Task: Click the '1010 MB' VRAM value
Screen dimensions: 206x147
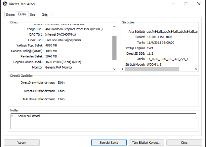Action: tap(51, 51)
